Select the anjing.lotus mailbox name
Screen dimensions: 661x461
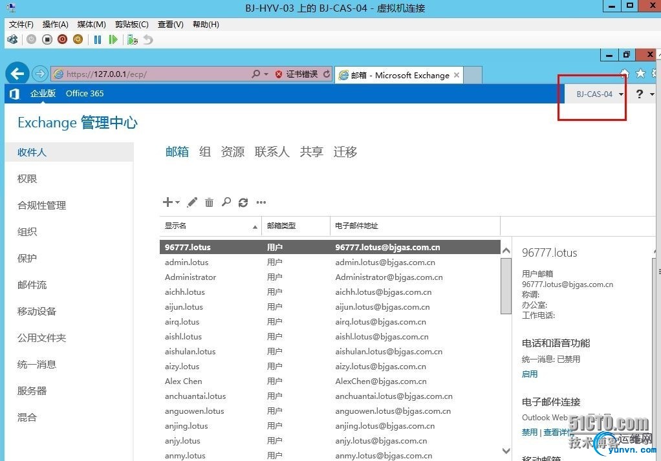(186, 426)
